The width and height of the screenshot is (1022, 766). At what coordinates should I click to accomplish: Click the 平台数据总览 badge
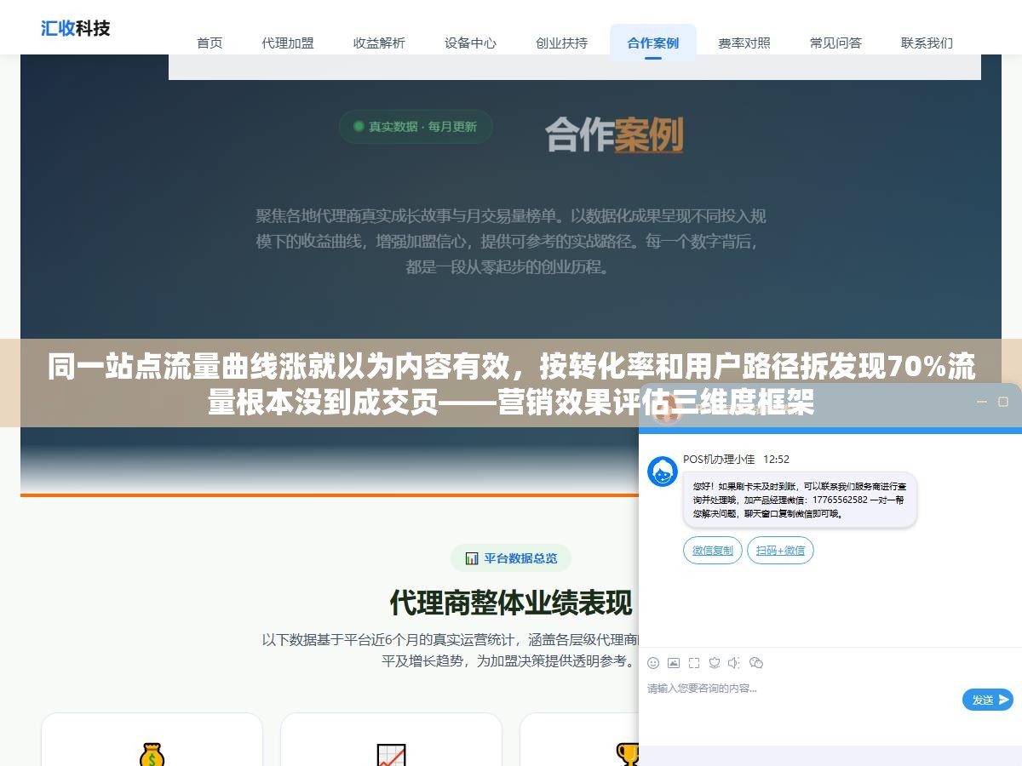pyautogui.click(x=511, y=558)
